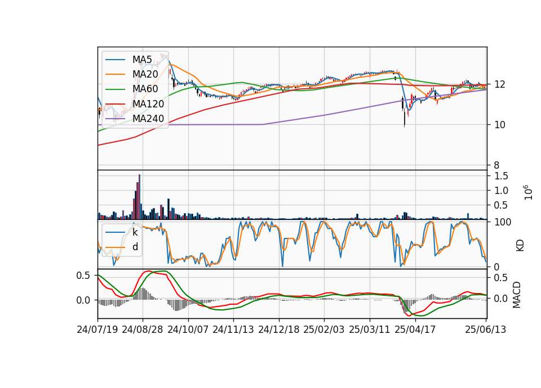
Task: Click the green MA60 legend line sample
Action: coord(115,89)
